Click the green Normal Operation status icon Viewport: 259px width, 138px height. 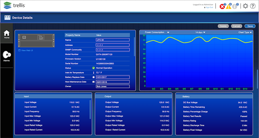[x=93, y=68]
